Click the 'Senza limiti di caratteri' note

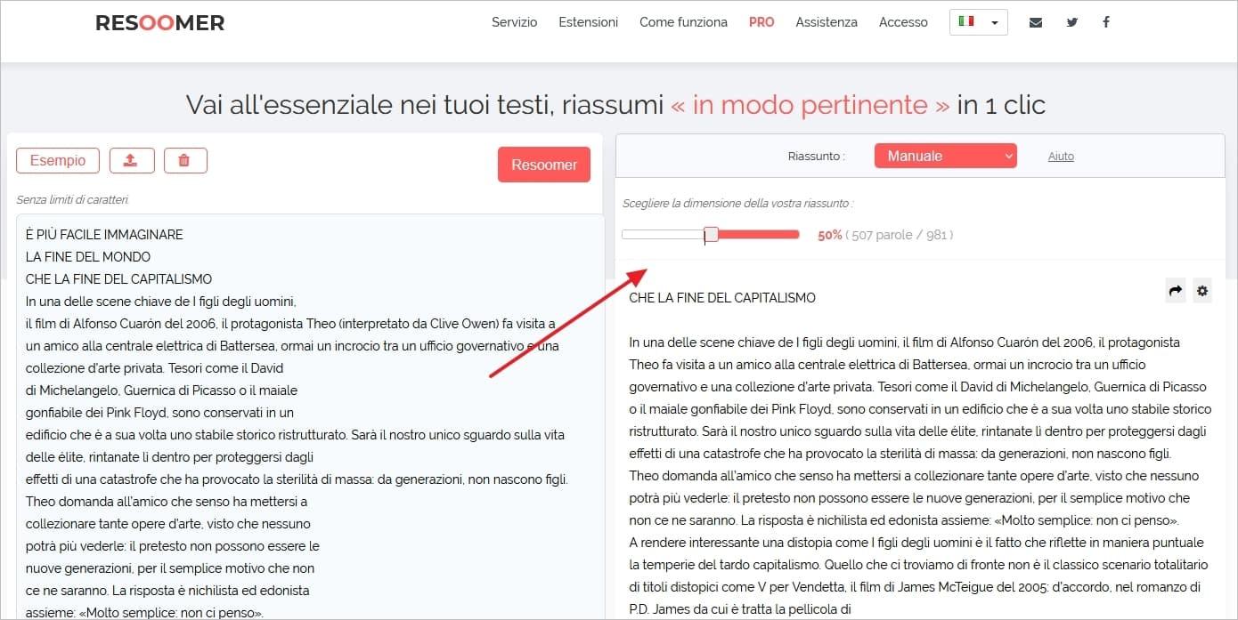click(73, 200)
